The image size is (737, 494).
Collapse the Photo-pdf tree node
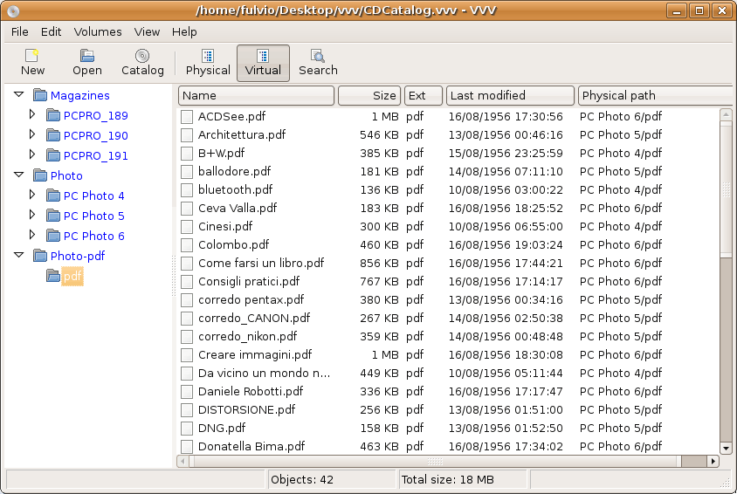19,255
